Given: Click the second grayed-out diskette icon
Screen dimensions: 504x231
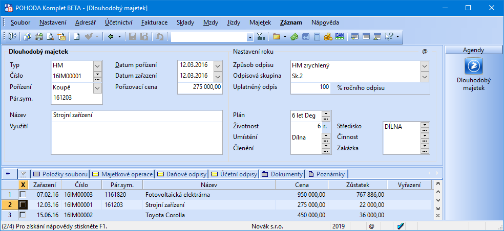Looking at the screenshot, I should click(144, 37).
